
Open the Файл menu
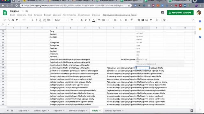[12, 15]
